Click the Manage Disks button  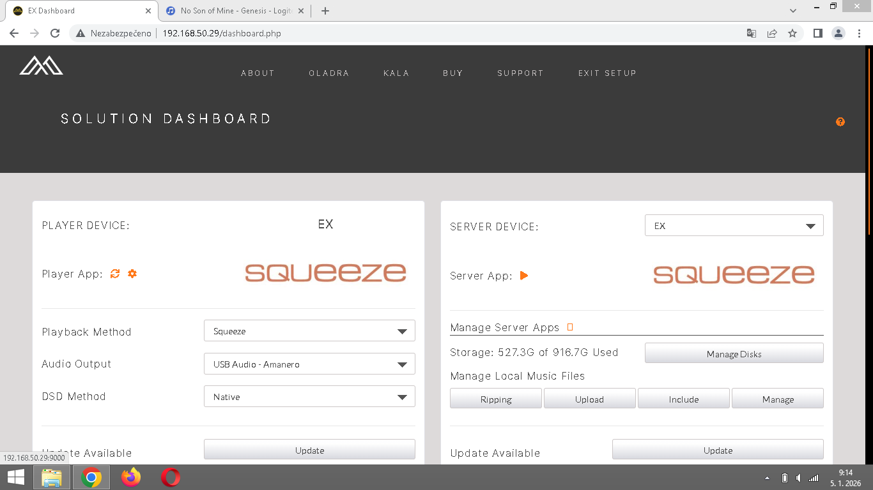point(734,353)
